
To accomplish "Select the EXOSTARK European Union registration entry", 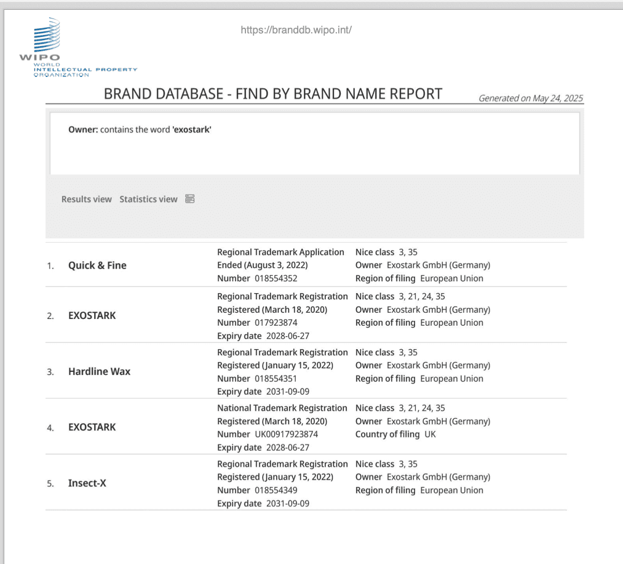I will (92, 315).
